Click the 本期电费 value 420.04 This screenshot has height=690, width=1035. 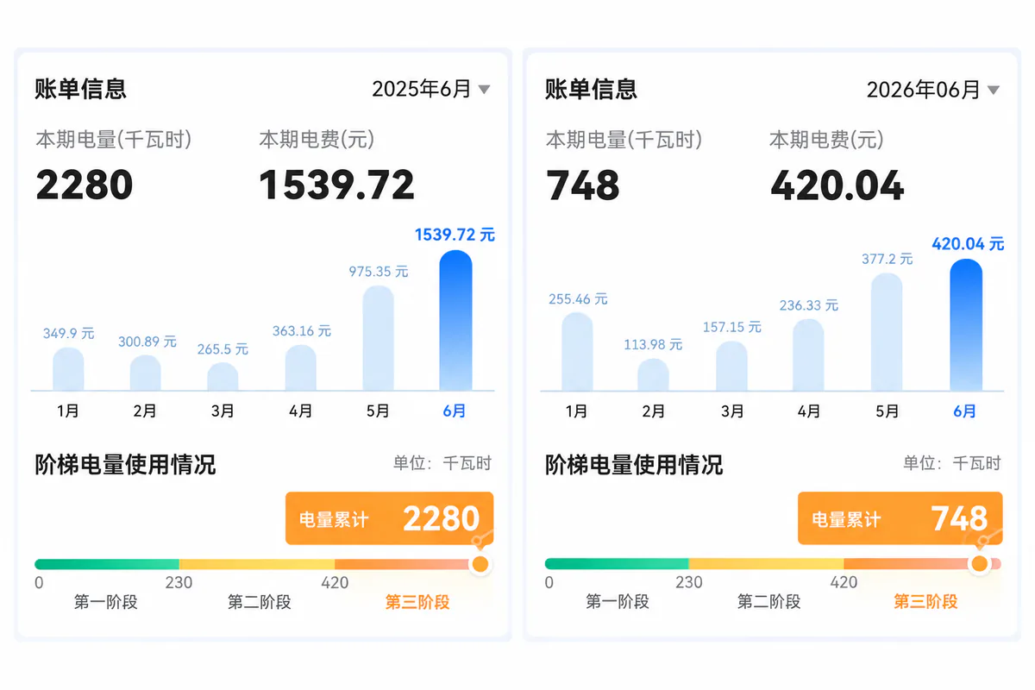tap(837, 185)
